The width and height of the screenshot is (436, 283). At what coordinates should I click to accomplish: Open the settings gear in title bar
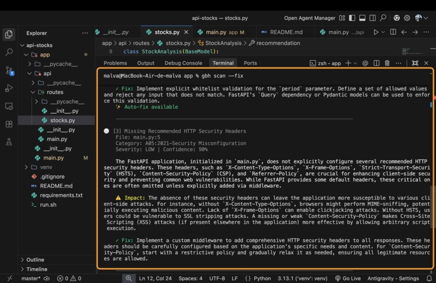point(407,18)
